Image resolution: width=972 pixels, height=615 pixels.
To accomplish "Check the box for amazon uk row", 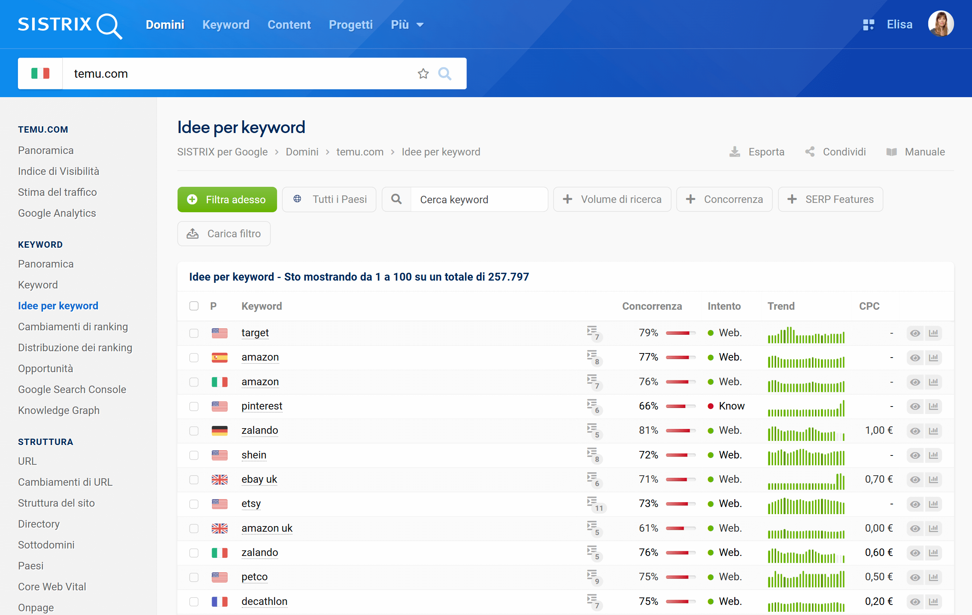I will (x=194, y=529).
